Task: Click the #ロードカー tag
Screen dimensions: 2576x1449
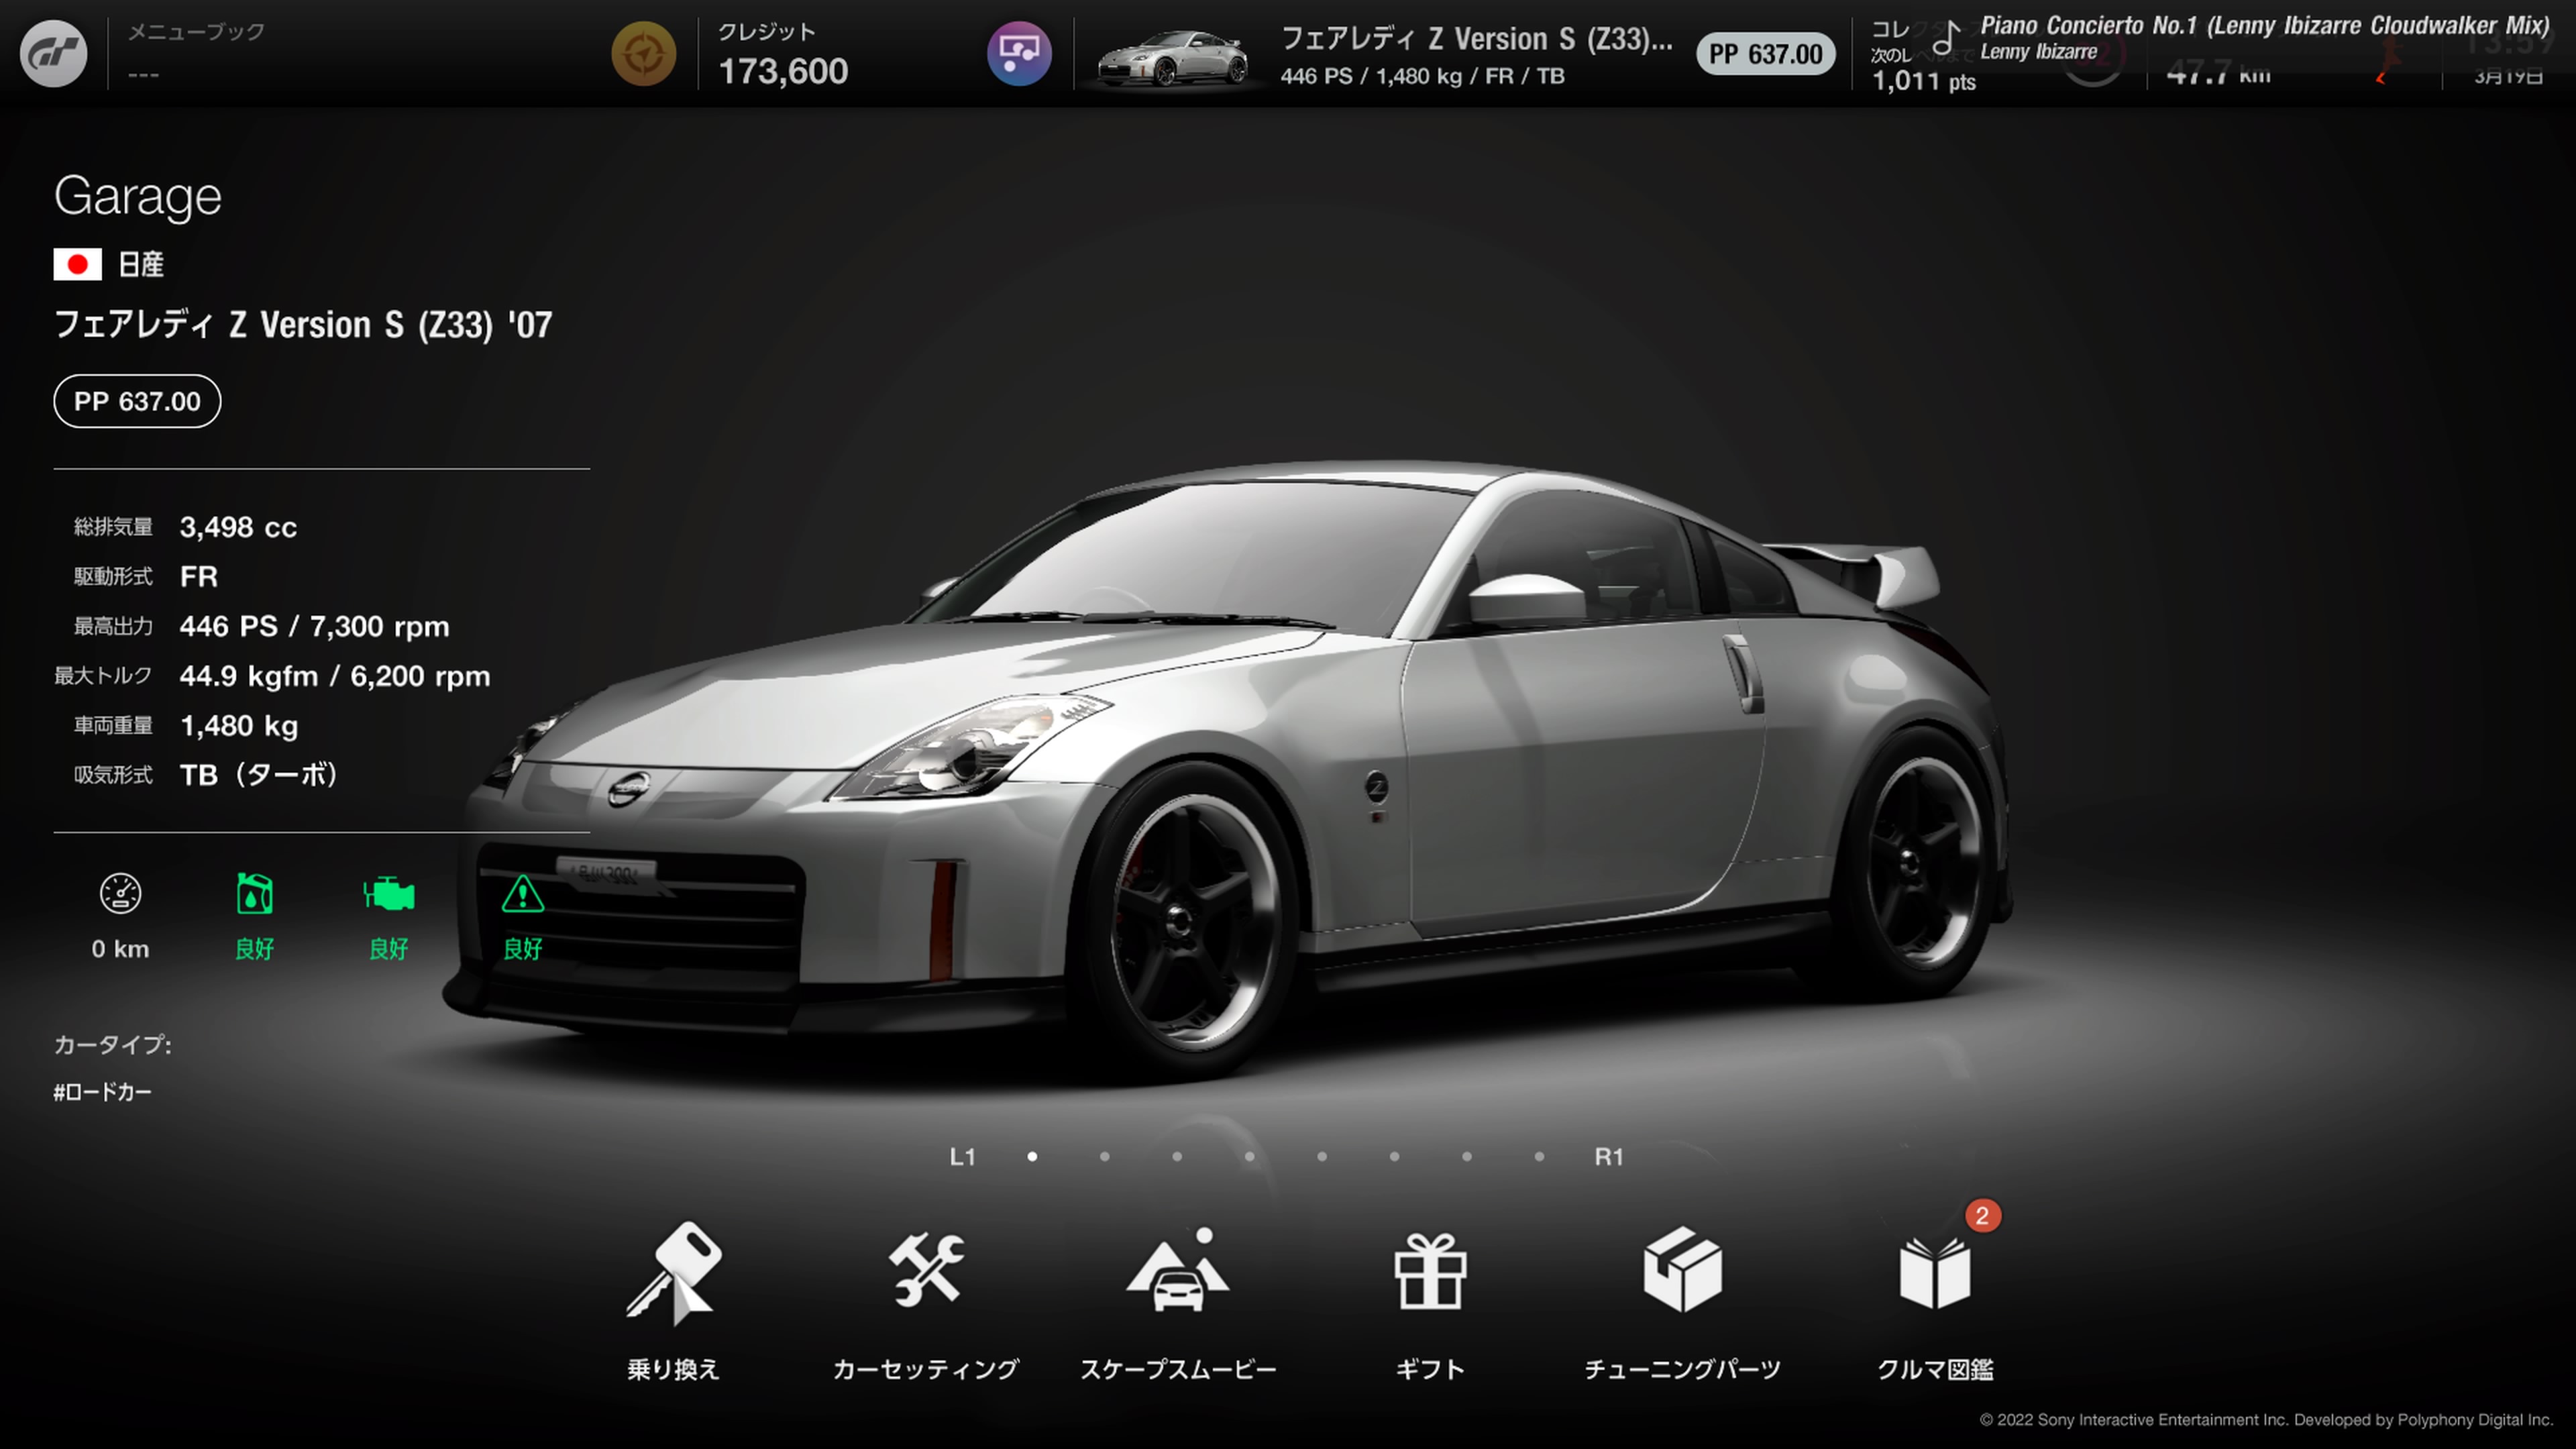Action: coord(102,1092)
